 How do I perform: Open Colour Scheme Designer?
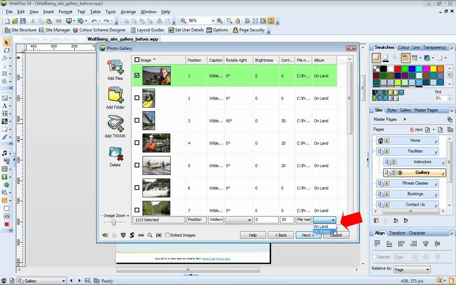[99, 30]
